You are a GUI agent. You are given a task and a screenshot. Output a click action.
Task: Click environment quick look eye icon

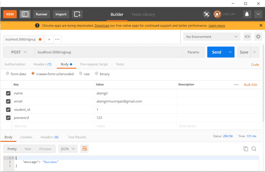pyautogui.click(x=247, y=36)
